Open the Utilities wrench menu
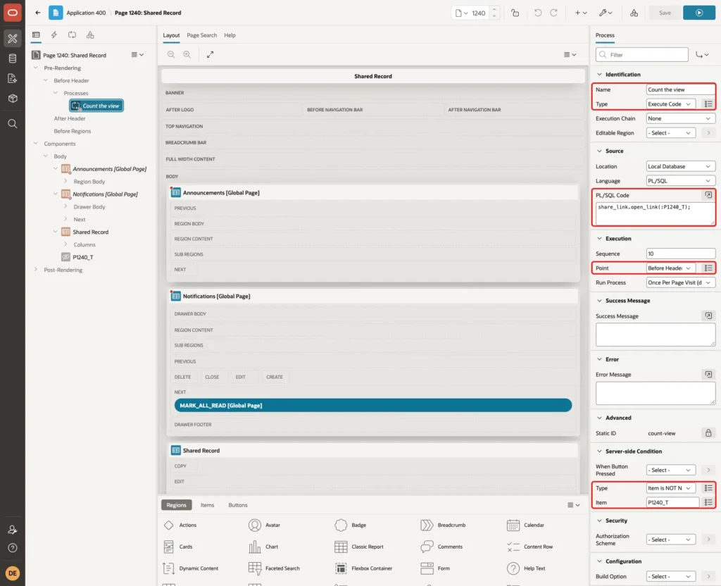Viewport: 721px width, 586px height. click(x=606, y=13)
